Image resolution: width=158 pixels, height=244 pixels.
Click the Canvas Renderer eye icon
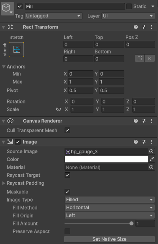pos(10,121)
